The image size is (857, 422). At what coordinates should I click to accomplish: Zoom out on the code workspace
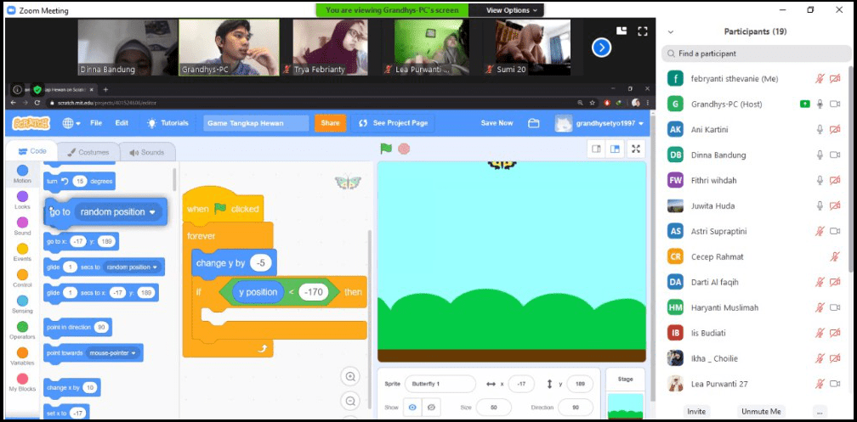tap(350, 401)
